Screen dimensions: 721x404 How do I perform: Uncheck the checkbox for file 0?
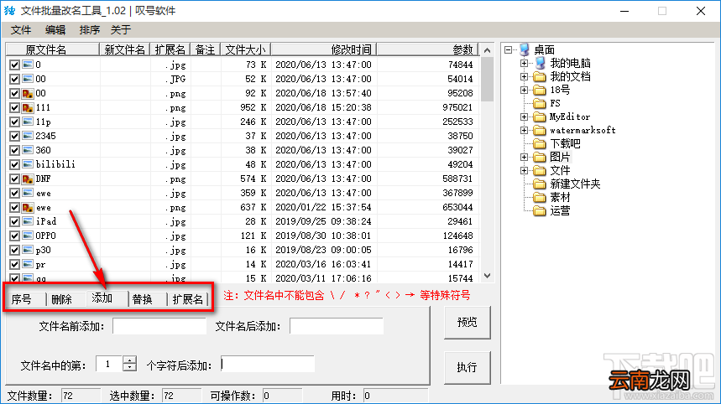point(14,65)
